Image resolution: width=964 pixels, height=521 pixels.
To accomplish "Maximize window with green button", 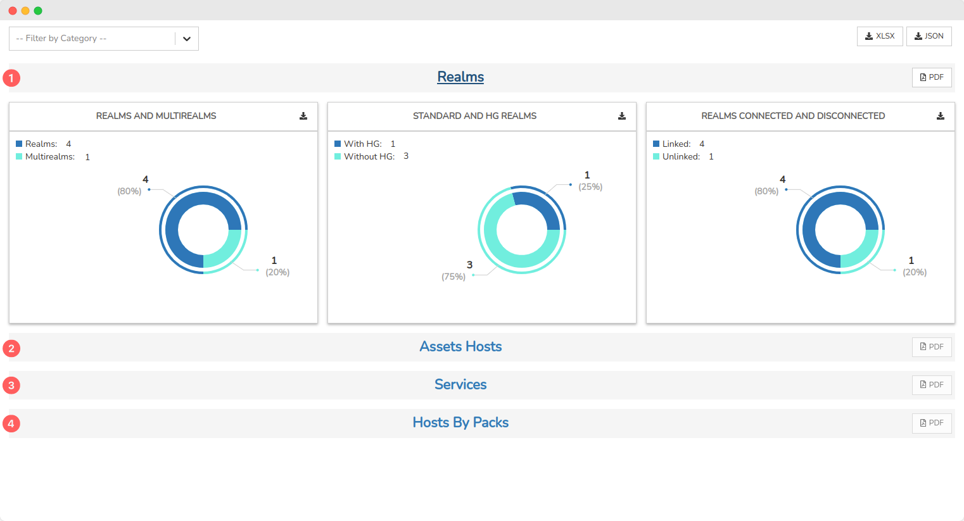I will pyautogui.click(x=38, y=11).
